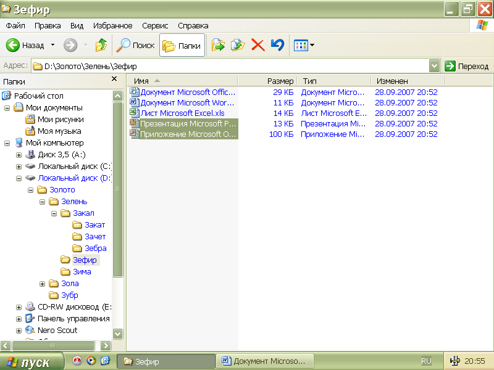Click the blue Undo arrow icon
This screenshot has height=370, width=494.
[278, 45]
